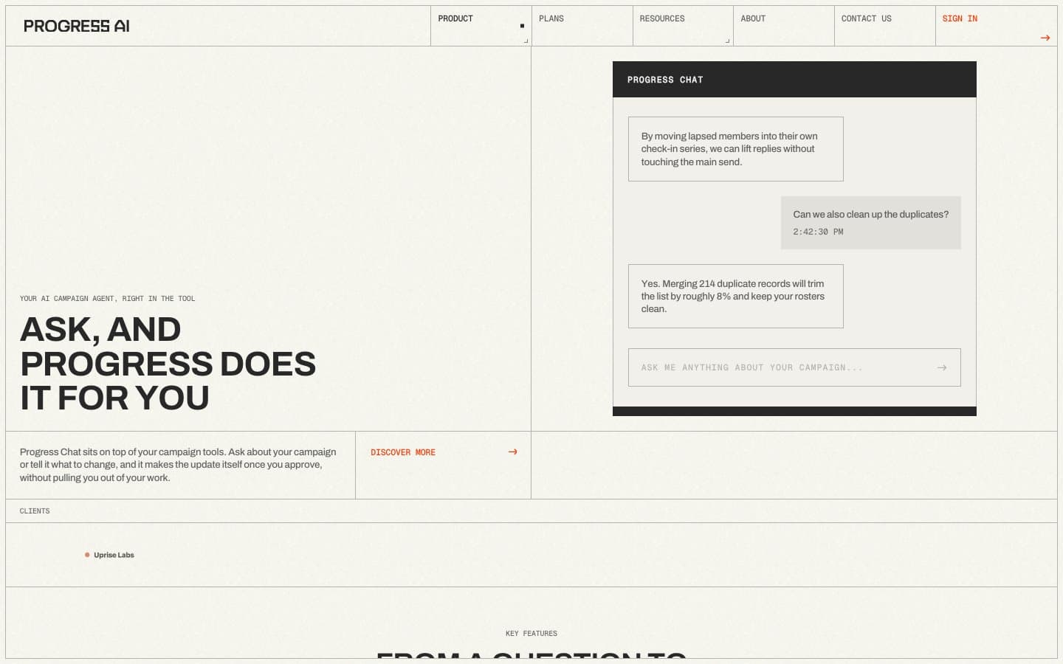This screenshot has width=1063, height=664.
Task: Click the 'Your AI campaign agent' tagline
Action: pyautogui.click(x=108, y=299)
